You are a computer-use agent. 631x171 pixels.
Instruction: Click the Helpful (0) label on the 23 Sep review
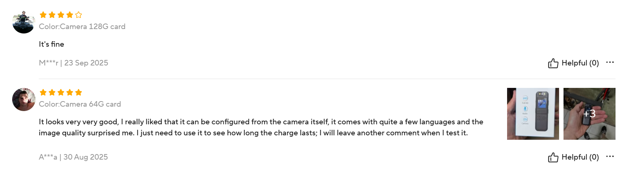tap(580, 63)
